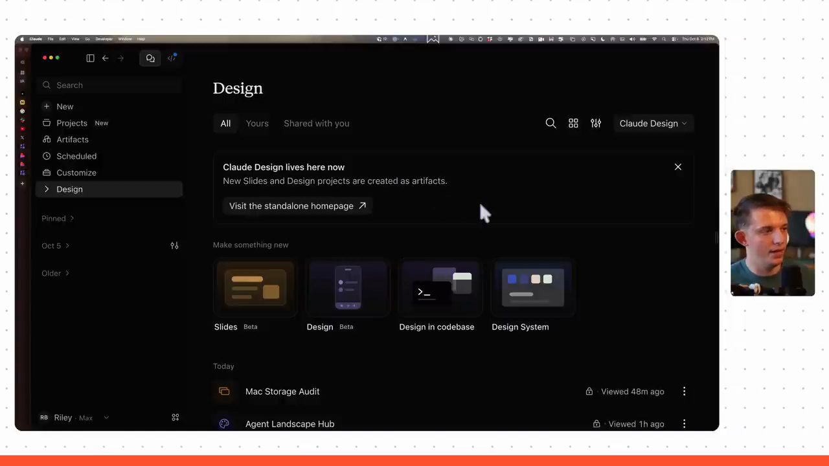The height and width of the screenshot is (466, 829).
Task: Switch to chat mode icon
Action: click(150, 58)
